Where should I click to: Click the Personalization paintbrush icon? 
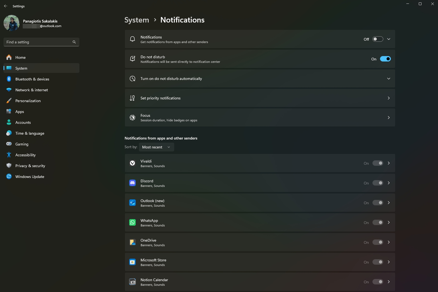9,100
